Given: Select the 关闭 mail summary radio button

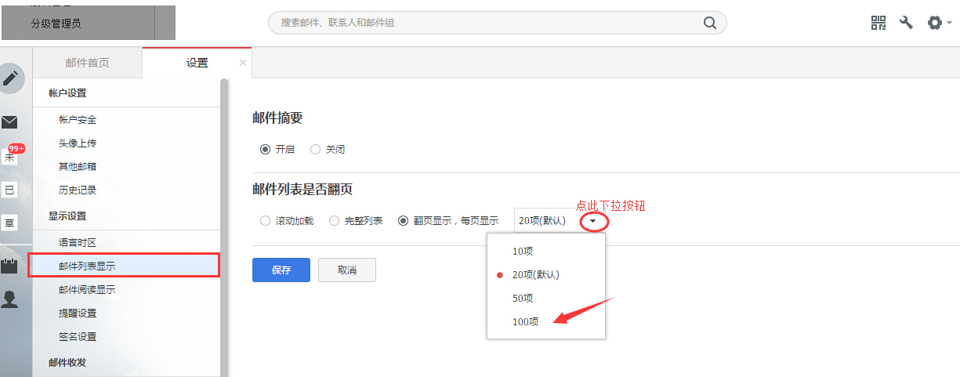Looking at the screenshot, I should coord(316,149).
